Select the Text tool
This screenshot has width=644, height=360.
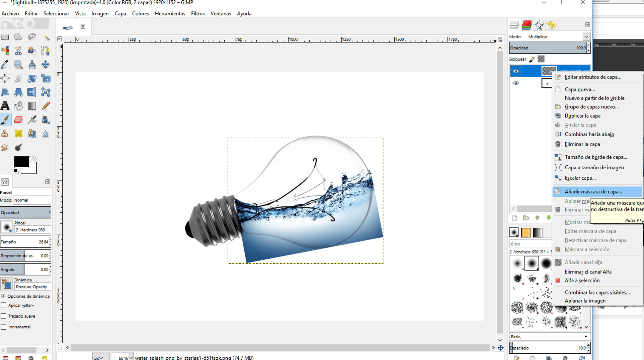pyautogui.click(x=5, y=106)
